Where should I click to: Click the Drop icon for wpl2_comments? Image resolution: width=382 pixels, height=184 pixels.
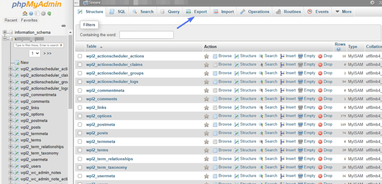(x=320, y=99)
